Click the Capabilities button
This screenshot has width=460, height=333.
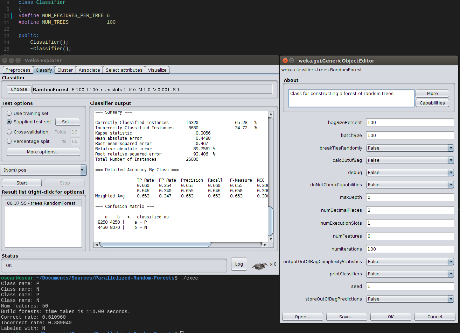click(x=432, y=103)
